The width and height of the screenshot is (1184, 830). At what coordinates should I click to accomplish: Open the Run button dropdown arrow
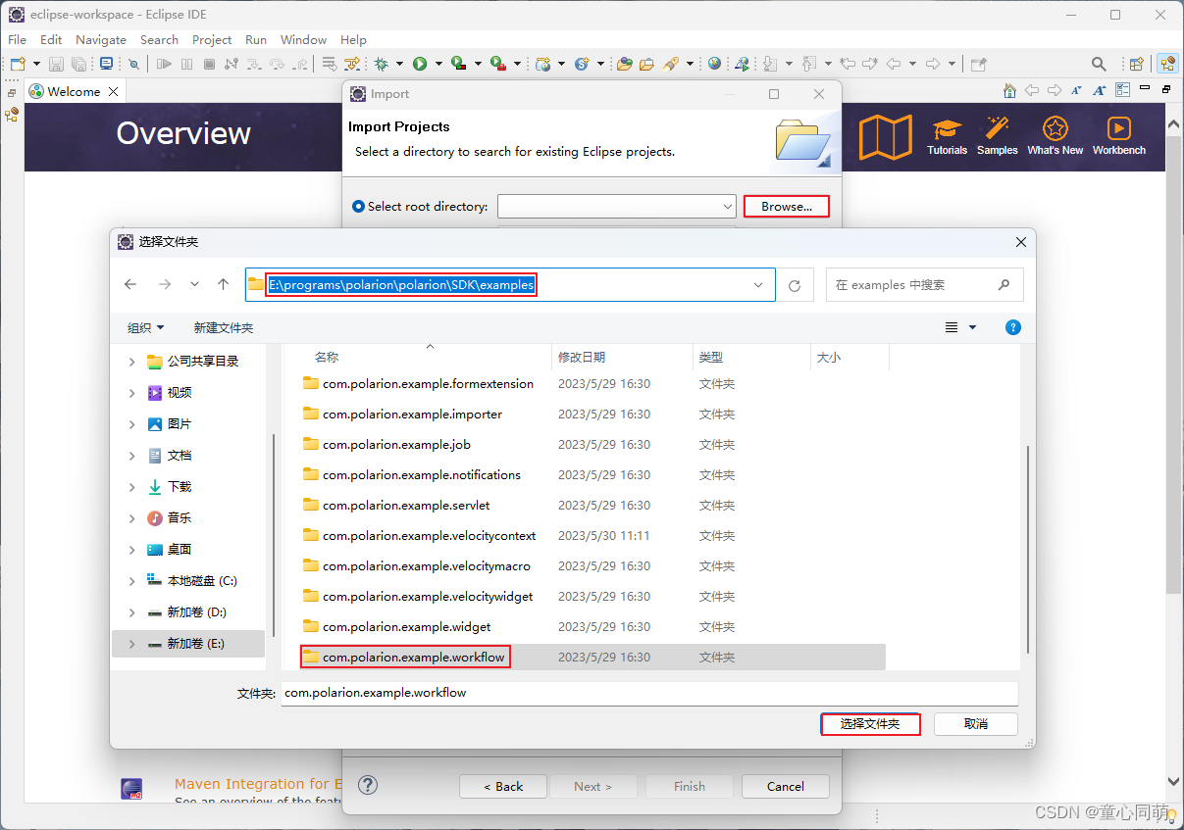tap(438, 64)
